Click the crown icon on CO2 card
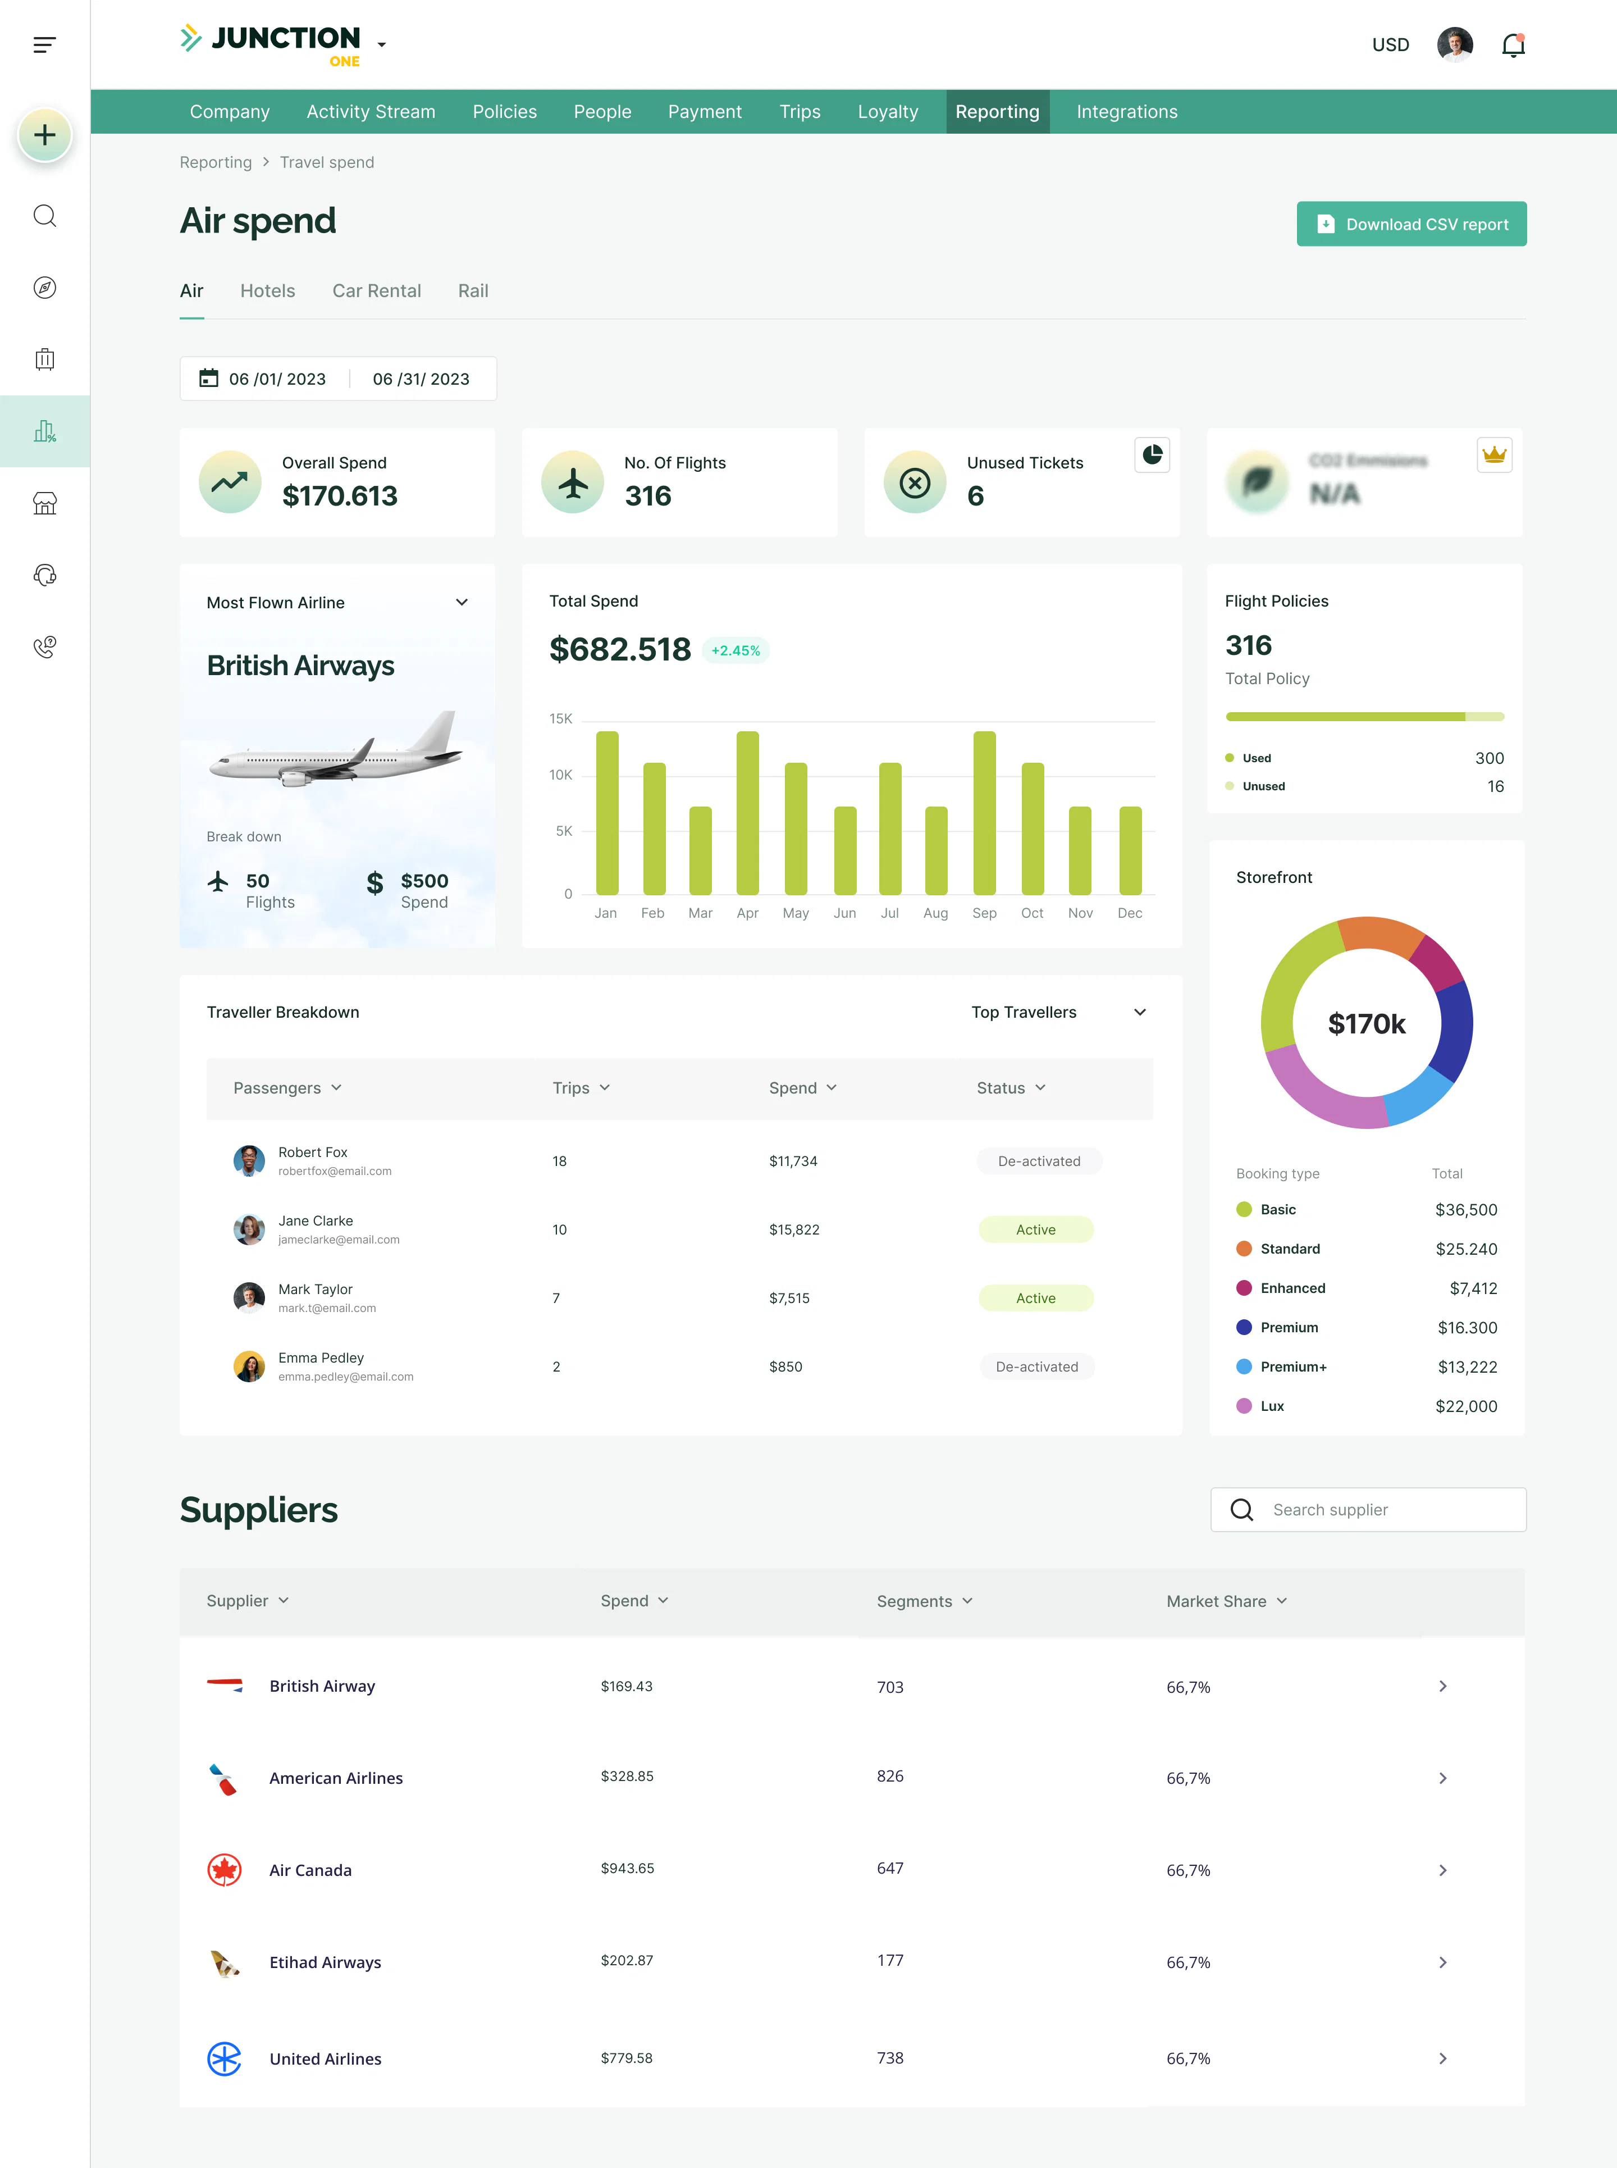Viewport: 1617px width, 2168px height. 1493,456
